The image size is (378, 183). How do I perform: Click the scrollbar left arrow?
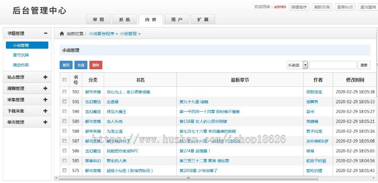click(x=56, y=178)
